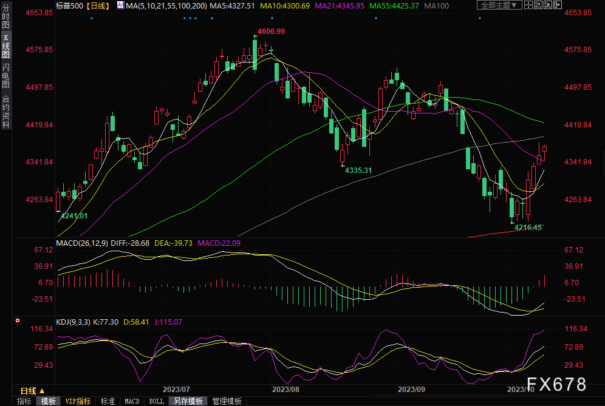
Task: Click the blue event dot above the 4606.99 peak
Action: point(272,18)
